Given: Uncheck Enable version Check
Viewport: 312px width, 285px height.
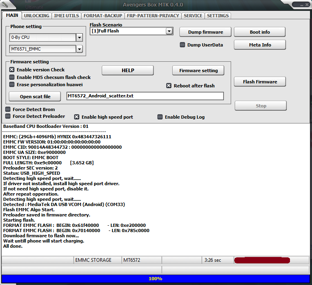Looking at the screenshot, I should point(12,70).
